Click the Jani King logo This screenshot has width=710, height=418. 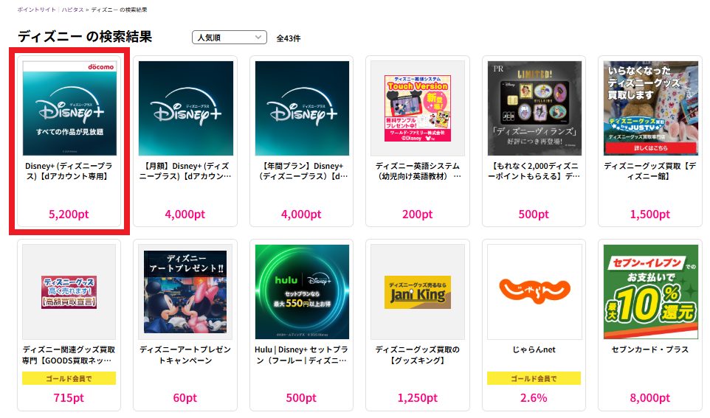click(x=418, y=292)
